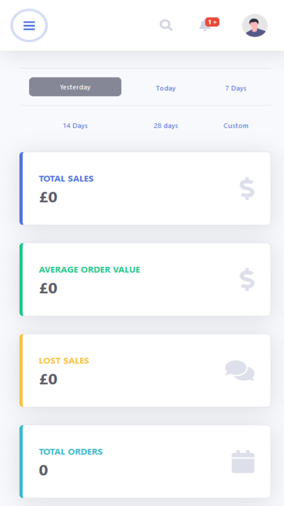Select the 28 days range
Viewport: 284px width, 506px height.
[x=166, y=126]
